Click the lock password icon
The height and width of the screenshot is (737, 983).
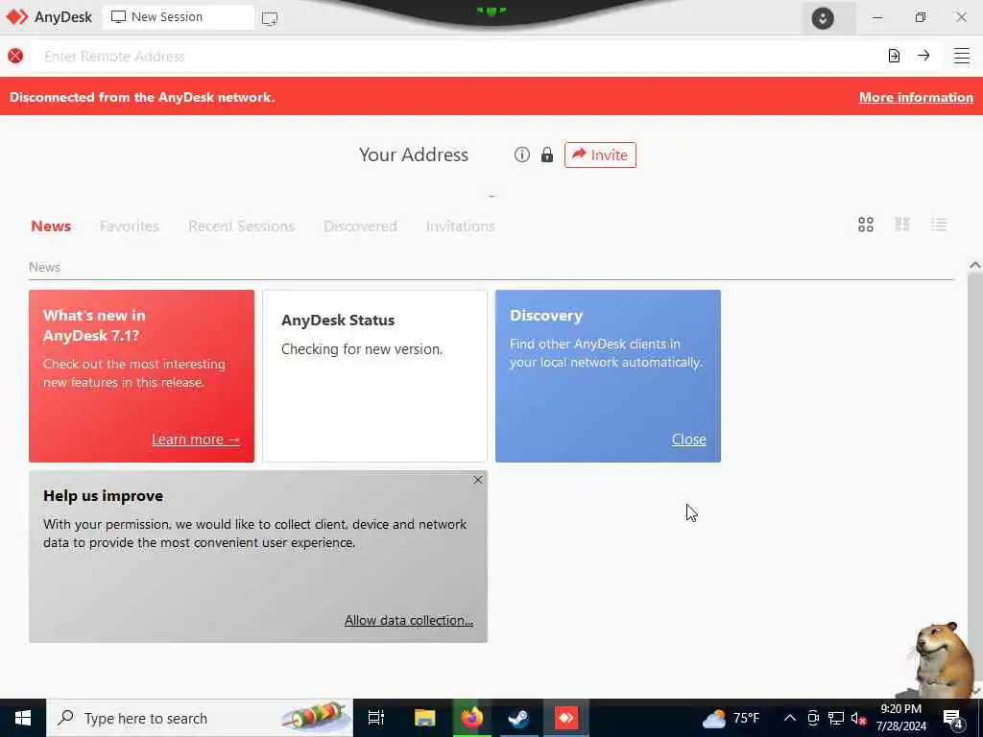coord(546,155)
